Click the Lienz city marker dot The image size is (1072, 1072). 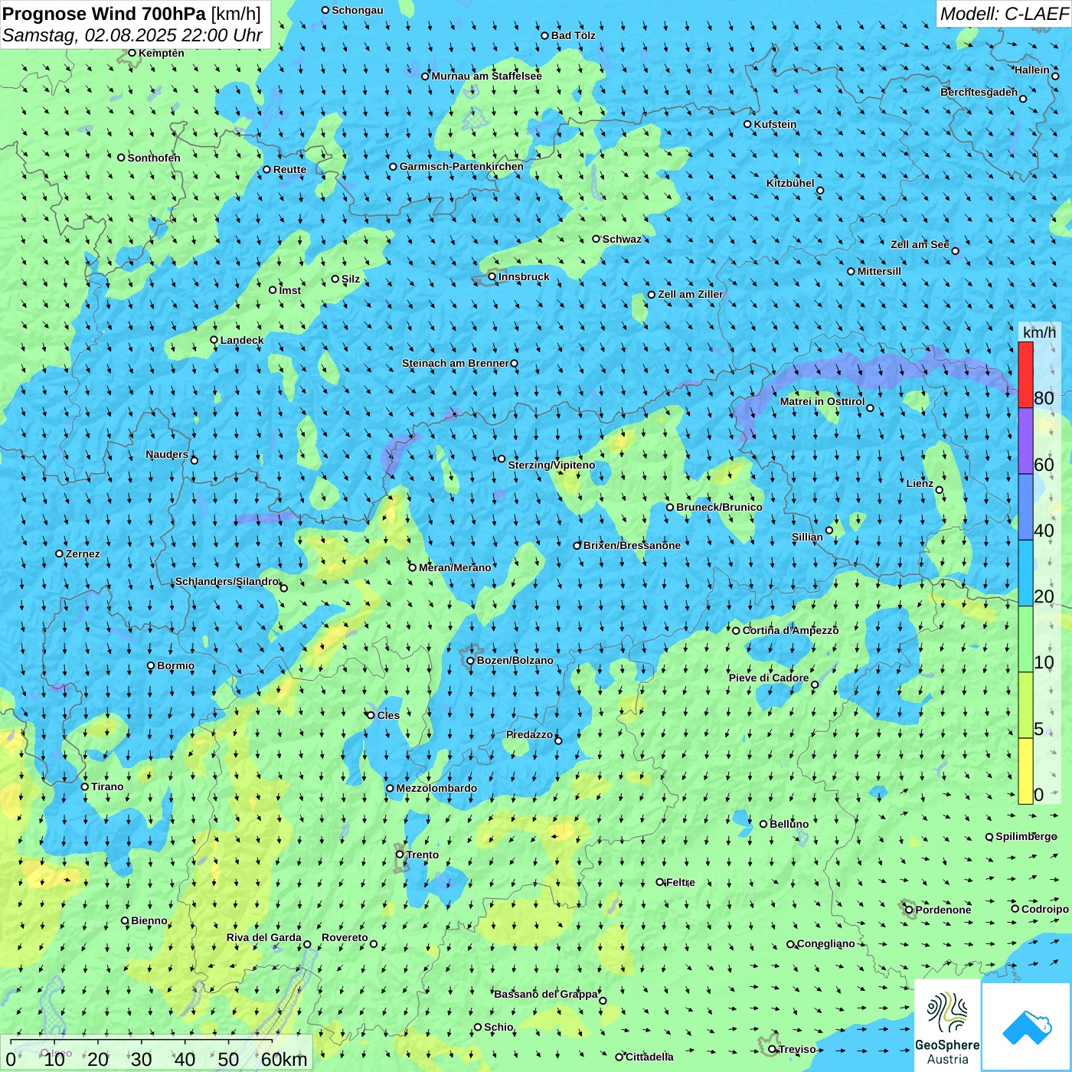point(940,490)
